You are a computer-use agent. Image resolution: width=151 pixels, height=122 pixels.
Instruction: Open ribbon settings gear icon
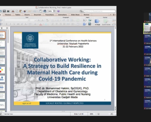[x=114, y=15]
